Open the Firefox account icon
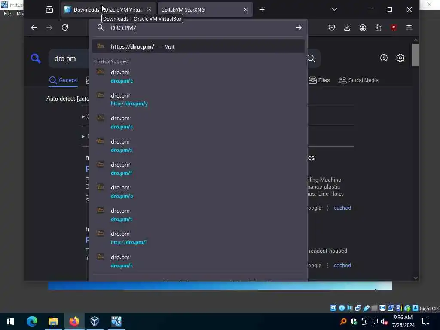Screen dimensions: 440x330 tap(363, 27)
